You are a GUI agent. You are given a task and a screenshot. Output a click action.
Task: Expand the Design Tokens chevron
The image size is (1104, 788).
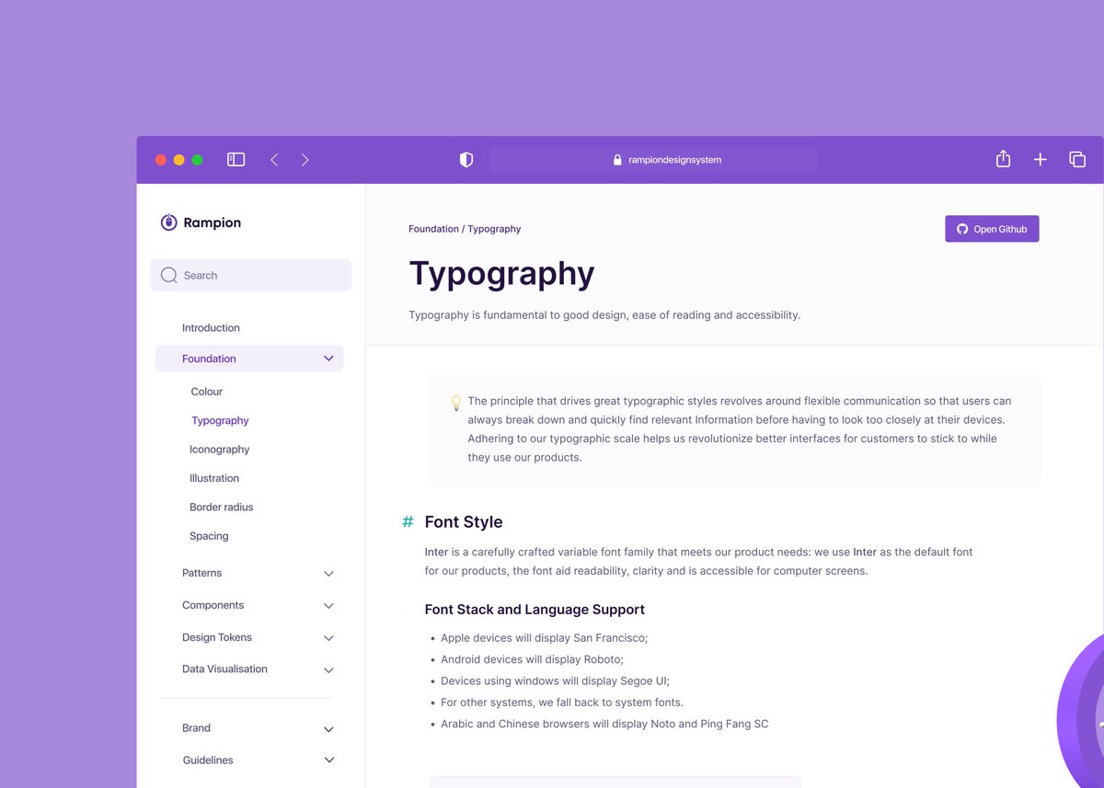(x=328, y=638)
